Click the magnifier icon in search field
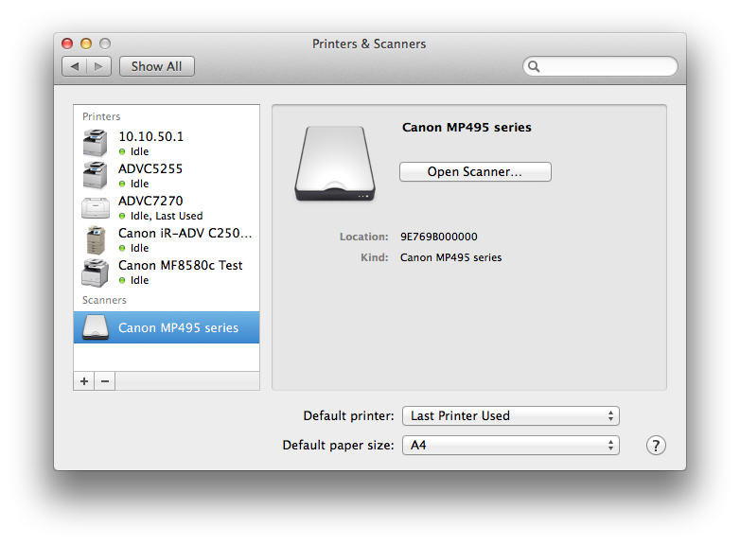 point(534,66)
